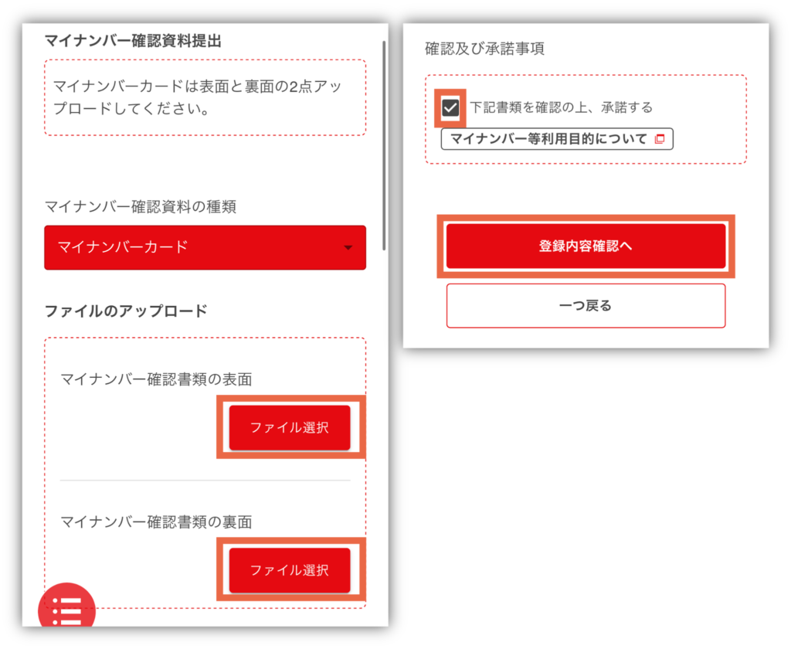Proceed with the 登録内容確認へ button

pyautogui.click(x=586, y=246)
